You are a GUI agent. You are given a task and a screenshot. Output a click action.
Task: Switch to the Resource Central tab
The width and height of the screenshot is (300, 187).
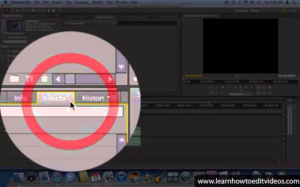37,16
